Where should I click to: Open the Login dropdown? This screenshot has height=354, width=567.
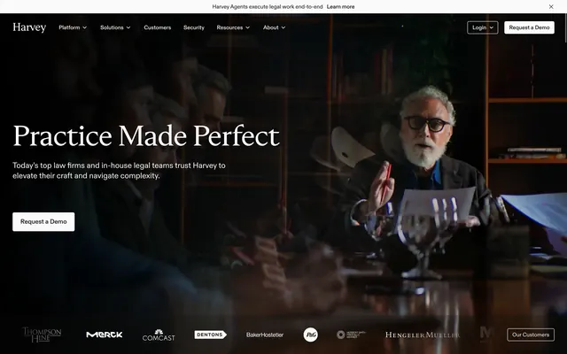point(482,27)
